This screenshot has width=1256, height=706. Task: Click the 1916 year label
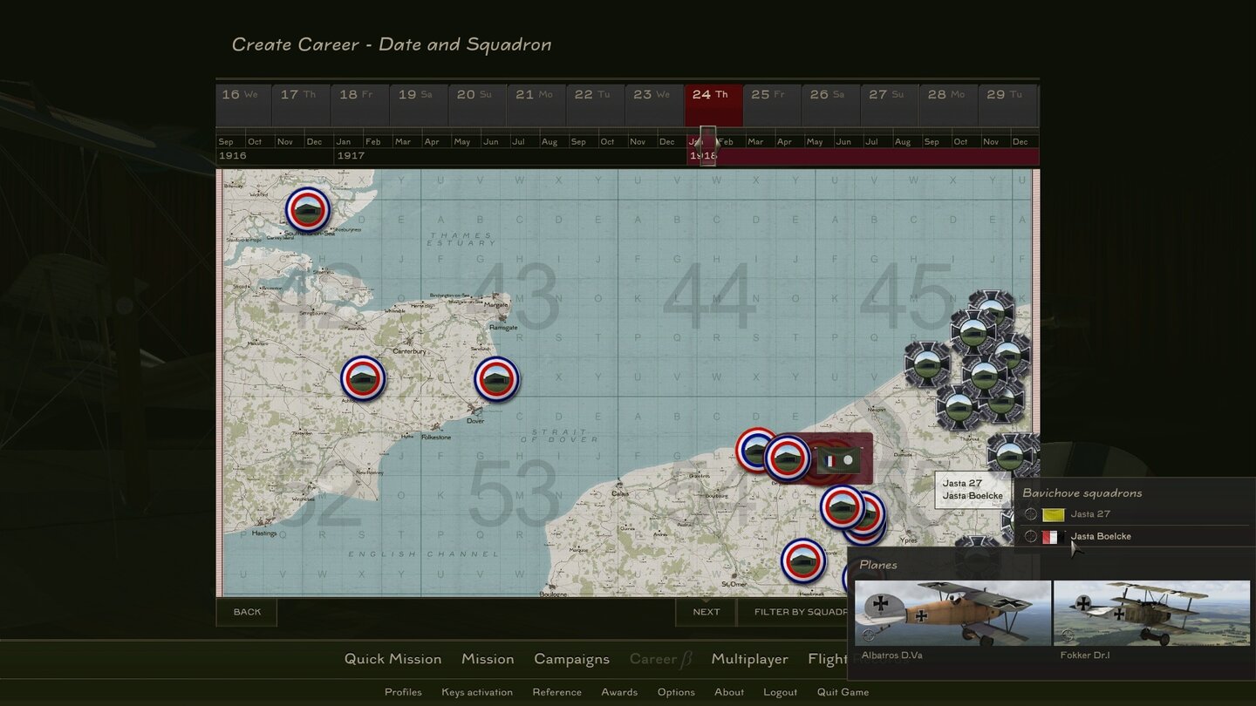click(233, 156)
